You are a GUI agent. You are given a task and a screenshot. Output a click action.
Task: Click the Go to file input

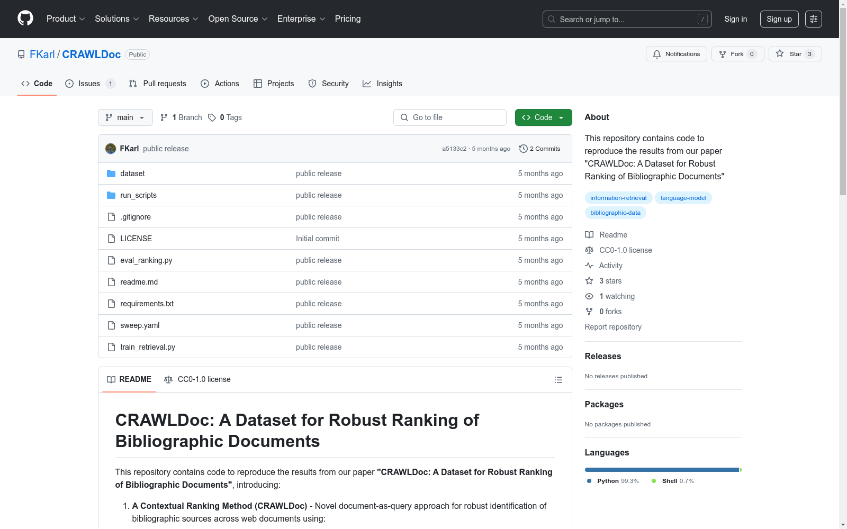tap(450, 117)
